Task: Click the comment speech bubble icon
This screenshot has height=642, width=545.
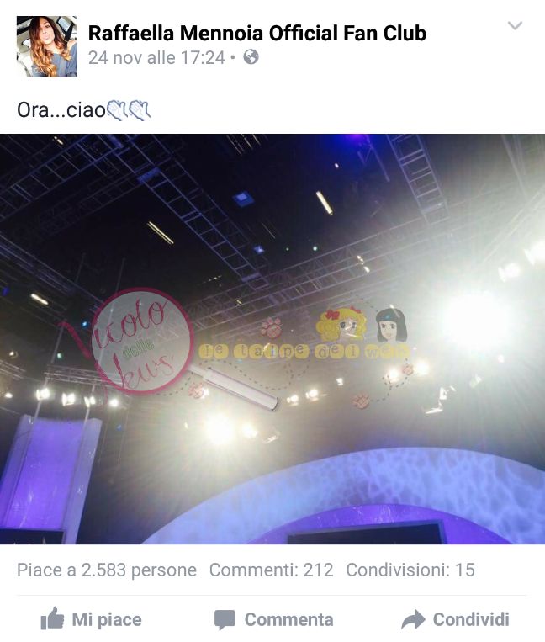Action: point(225,619)
